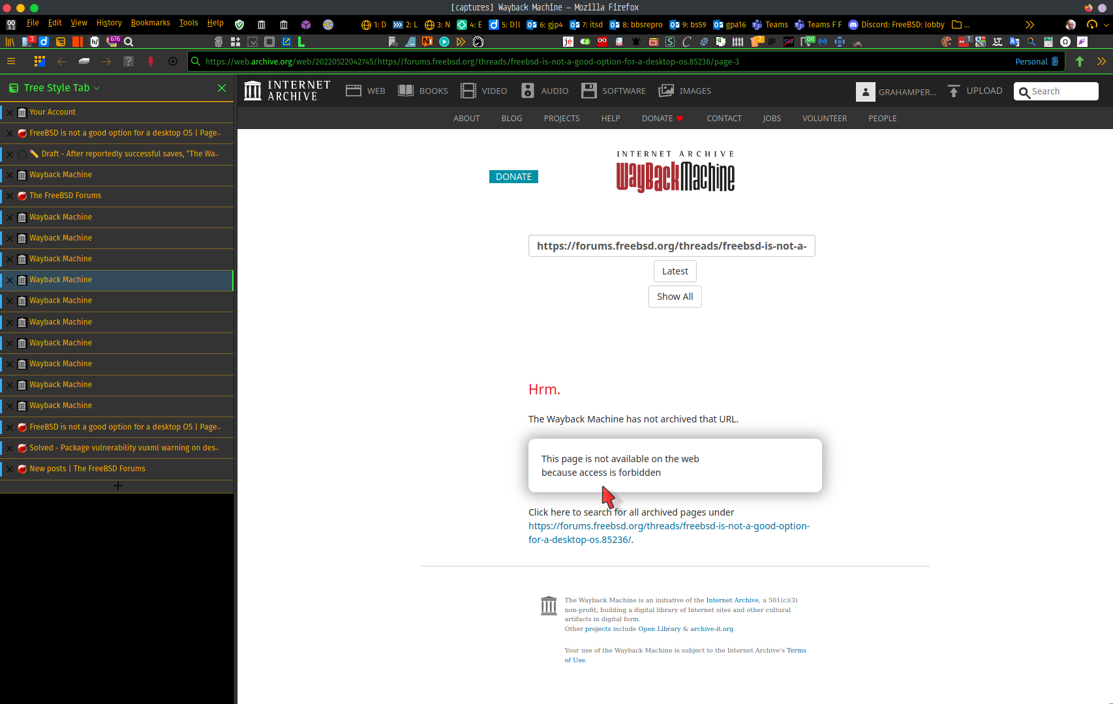The height and width of the screenshot is (704, 1113).
Task: Click the Show All button
Action: tap(675, 297)
